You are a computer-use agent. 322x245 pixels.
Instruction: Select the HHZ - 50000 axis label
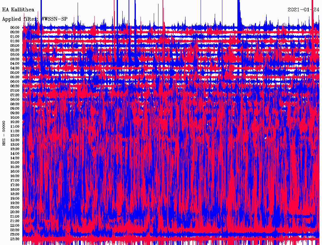pos(4,133)
